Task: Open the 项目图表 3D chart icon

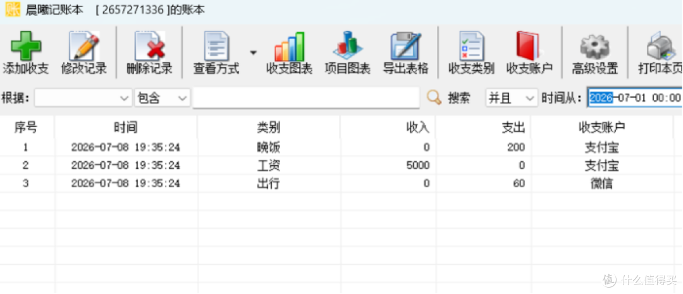Action: click(x=348, y=47)
